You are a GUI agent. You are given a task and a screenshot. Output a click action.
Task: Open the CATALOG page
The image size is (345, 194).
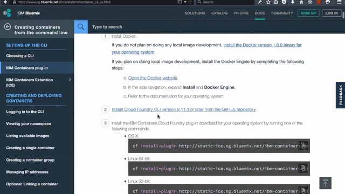click(219, 13)
